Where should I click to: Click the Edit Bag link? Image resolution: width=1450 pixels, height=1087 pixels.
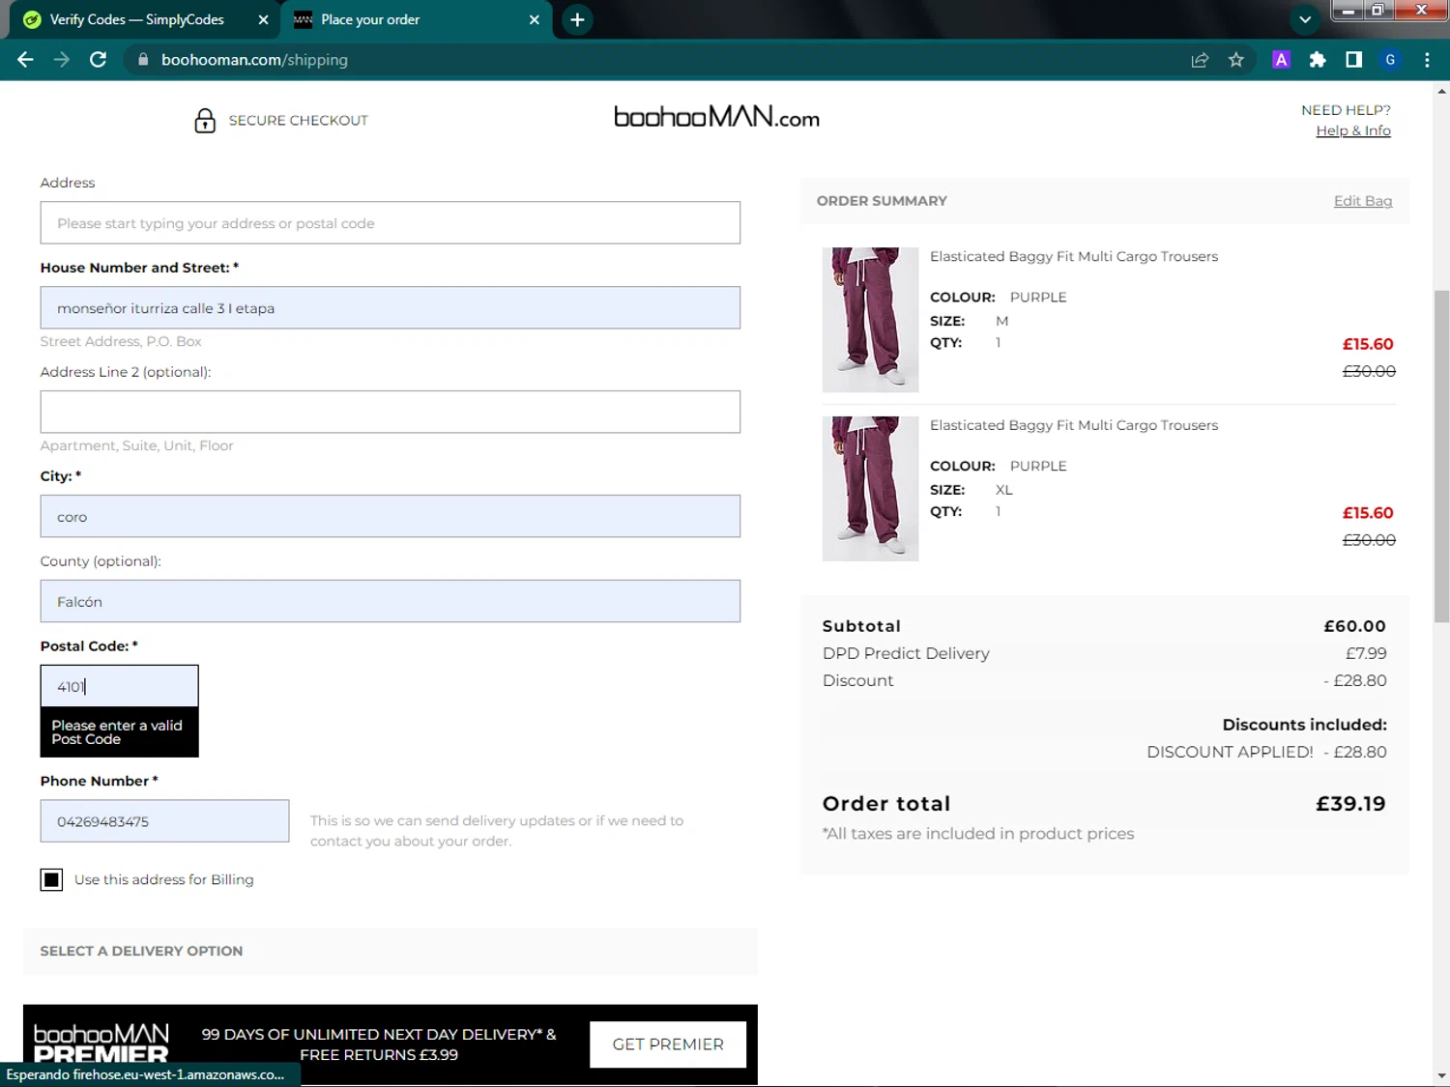pyautogui.click(x=1363, y=201)
